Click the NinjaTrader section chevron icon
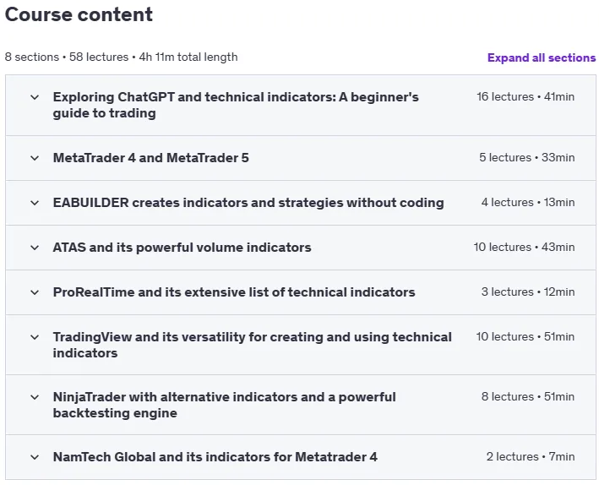Image resolution: width=599 pixels, height=485 pixels. 35,397
